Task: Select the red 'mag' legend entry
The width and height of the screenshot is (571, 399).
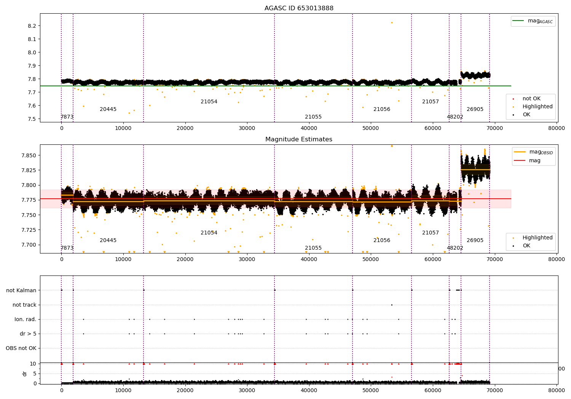Action: pyautogui.click(x=528, y=160)
